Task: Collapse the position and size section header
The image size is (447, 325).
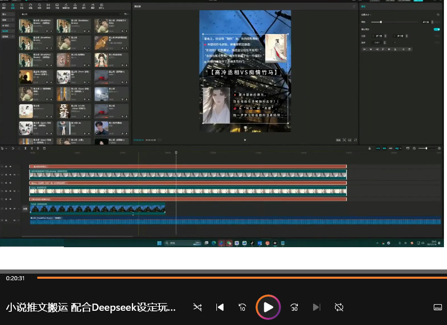Action: tap(367, 15)
